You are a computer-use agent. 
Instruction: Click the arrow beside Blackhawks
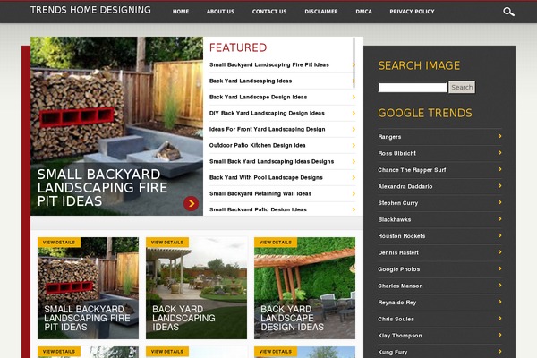[x=500, y=219]
